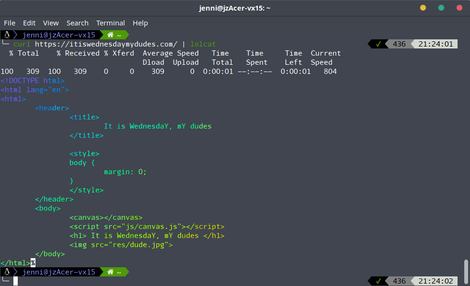Click the script src="js/canvas.js" line

pyautogui.click(x=147, y=226)
